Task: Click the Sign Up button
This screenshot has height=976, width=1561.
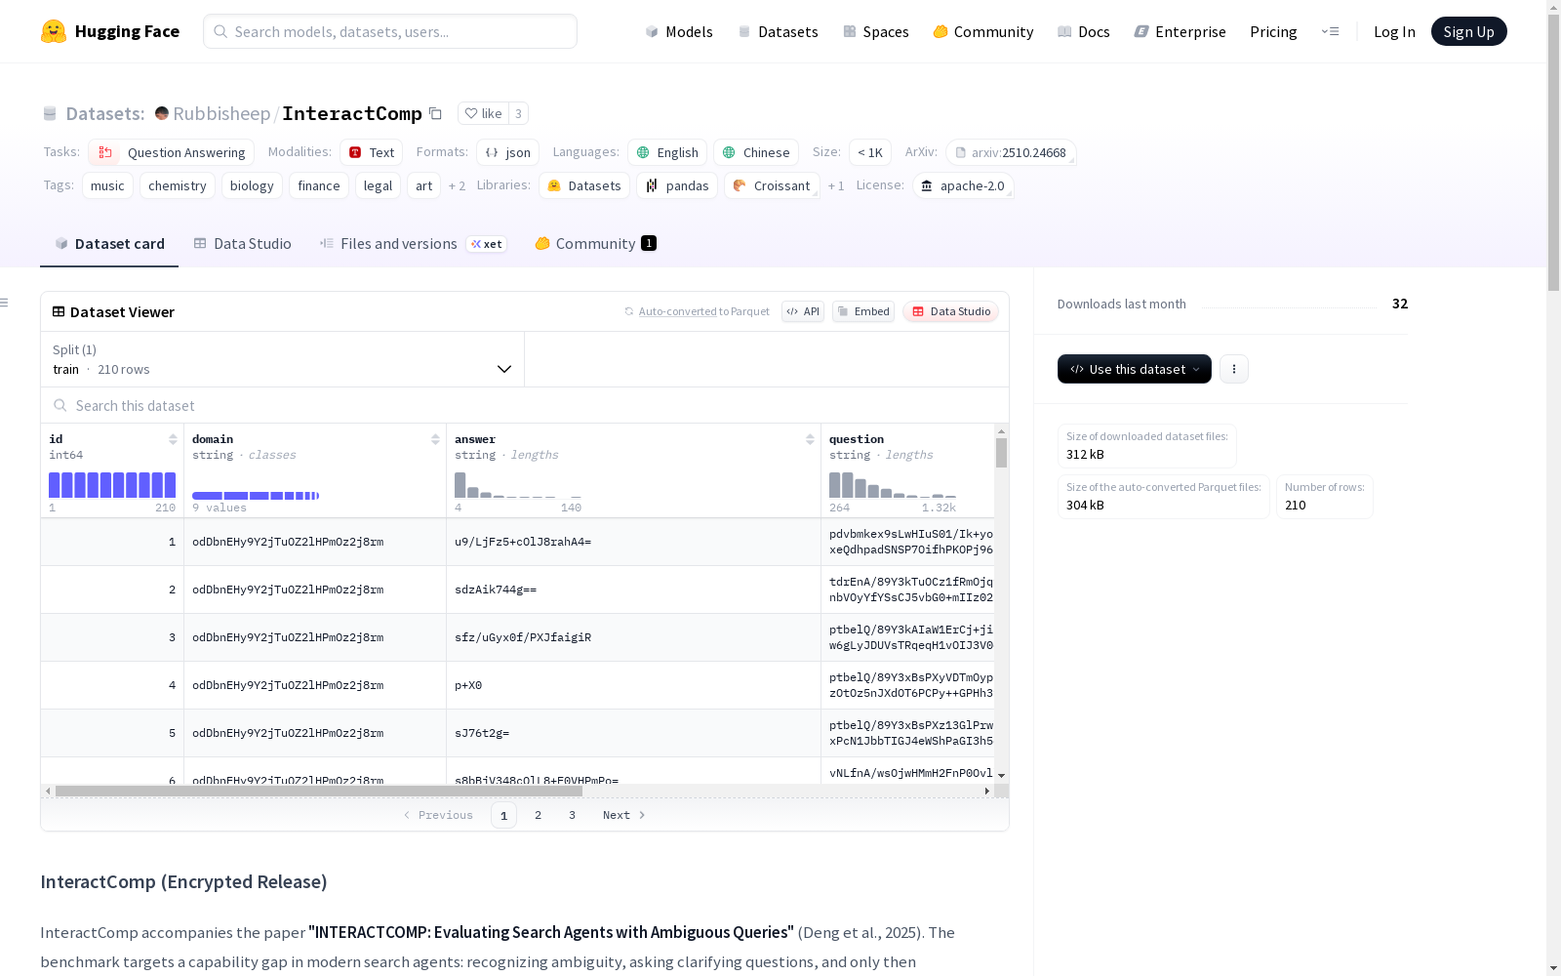Action: [1469, 31]
